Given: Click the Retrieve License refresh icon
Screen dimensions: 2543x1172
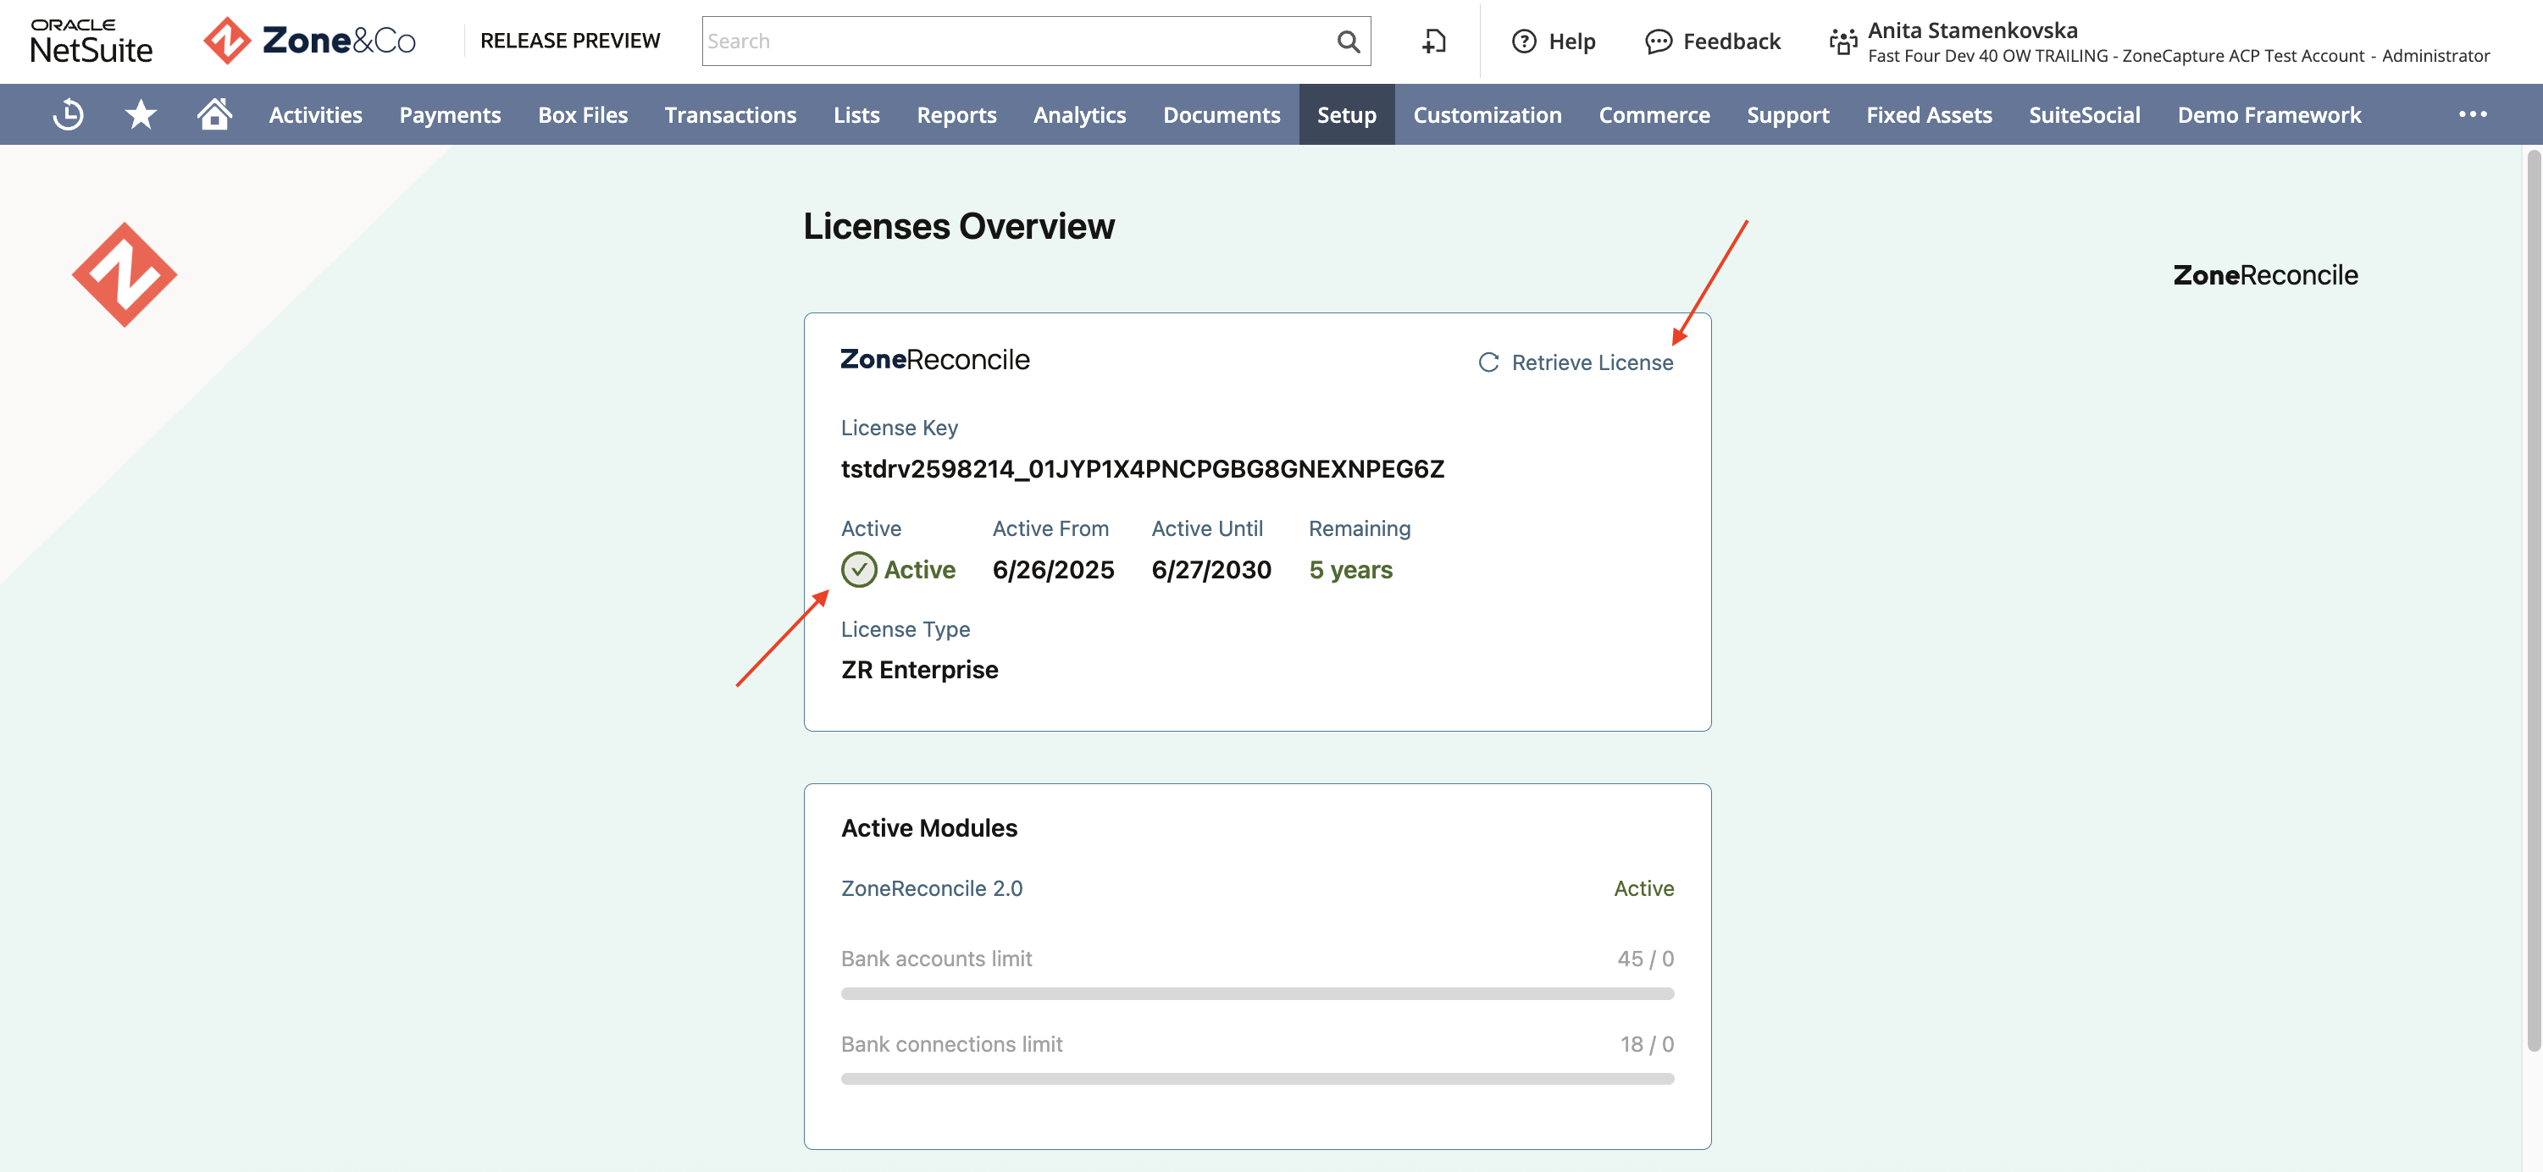Looking at the screenshot, I should pos(1488,362).
